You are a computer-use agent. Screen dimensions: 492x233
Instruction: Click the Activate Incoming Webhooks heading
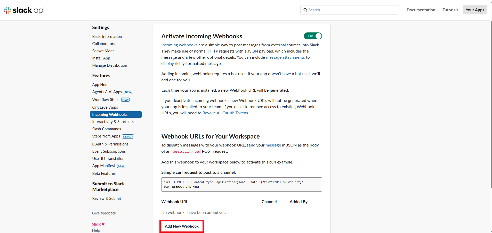coord(202,36)
